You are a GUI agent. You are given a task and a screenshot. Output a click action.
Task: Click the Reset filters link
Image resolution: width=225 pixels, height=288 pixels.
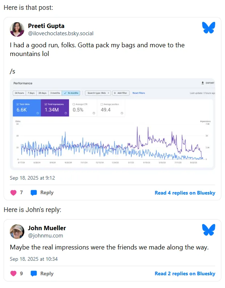pos(139,93)
